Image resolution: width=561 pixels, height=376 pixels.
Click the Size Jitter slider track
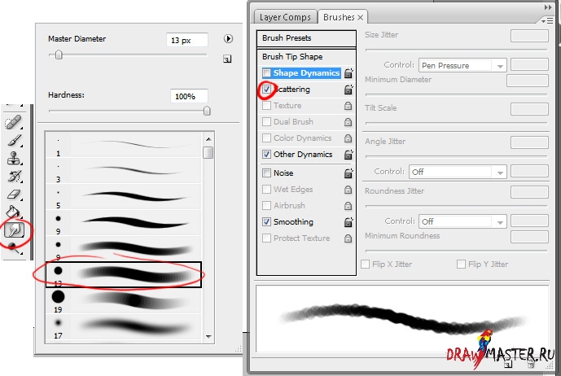pos(456,50)
